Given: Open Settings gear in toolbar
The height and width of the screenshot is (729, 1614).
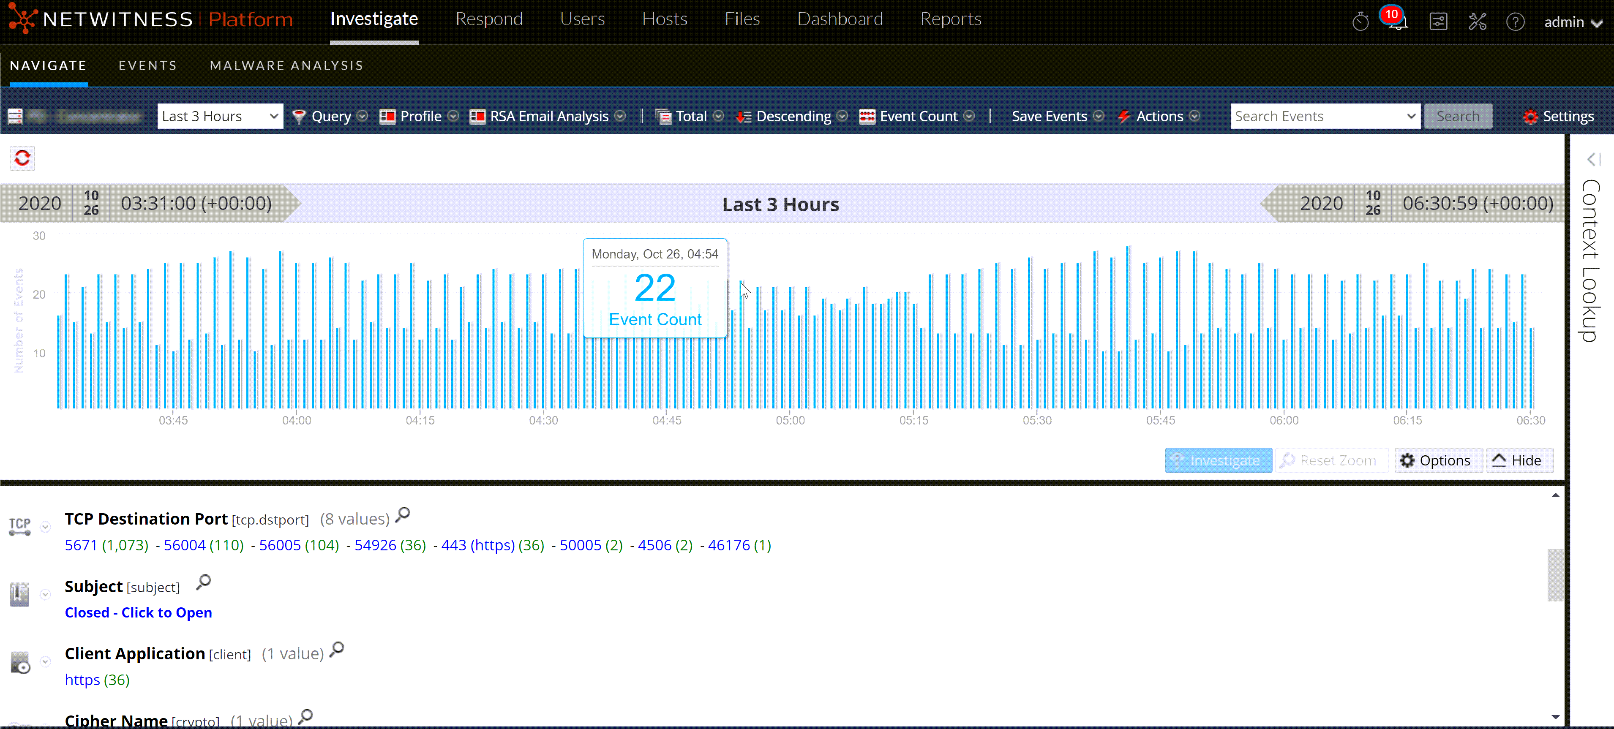Looking at the screenshot, I should click(x=1558, y=117).
